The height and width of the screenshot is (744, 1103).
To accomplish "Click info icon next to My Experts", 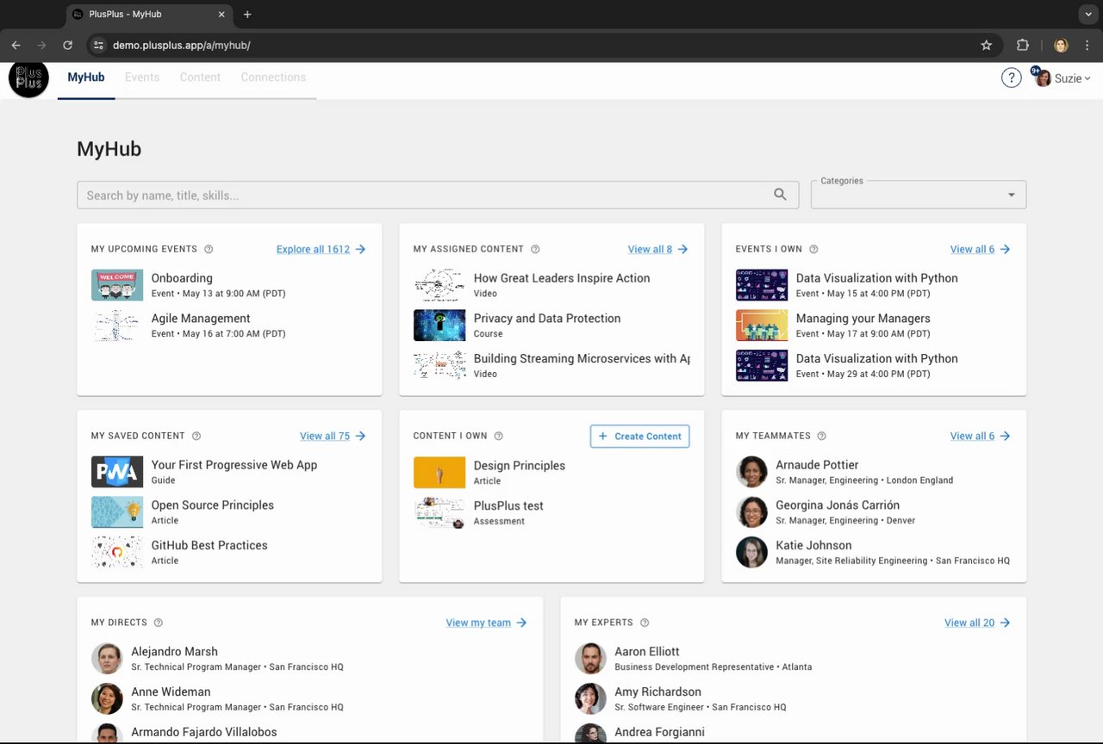I will pos(645,623).
